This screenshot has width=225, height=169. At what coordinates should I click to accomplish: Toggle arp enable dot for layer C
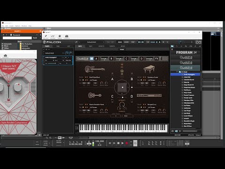click(x=83, y=107)
